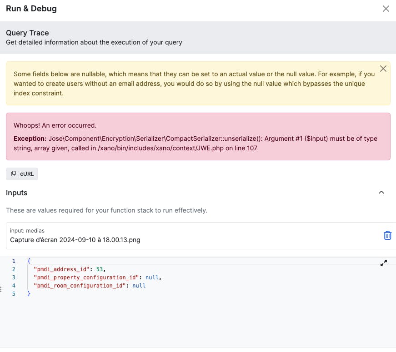Viewport: 396px width, 352px height.
Task: Expand the JSON editor to fullscreen
Action: [383, 263]
